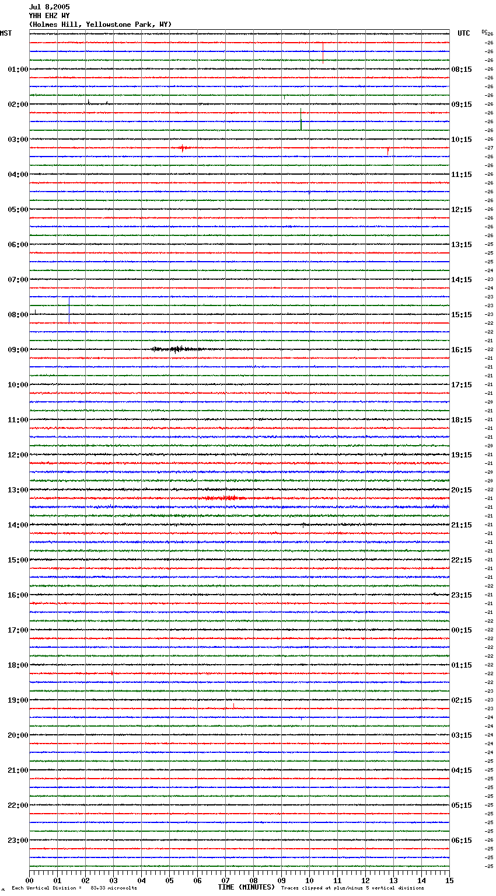The image size is (496, 896).
Task: Select the 08:00 MST time label
Action: point(18,315)
